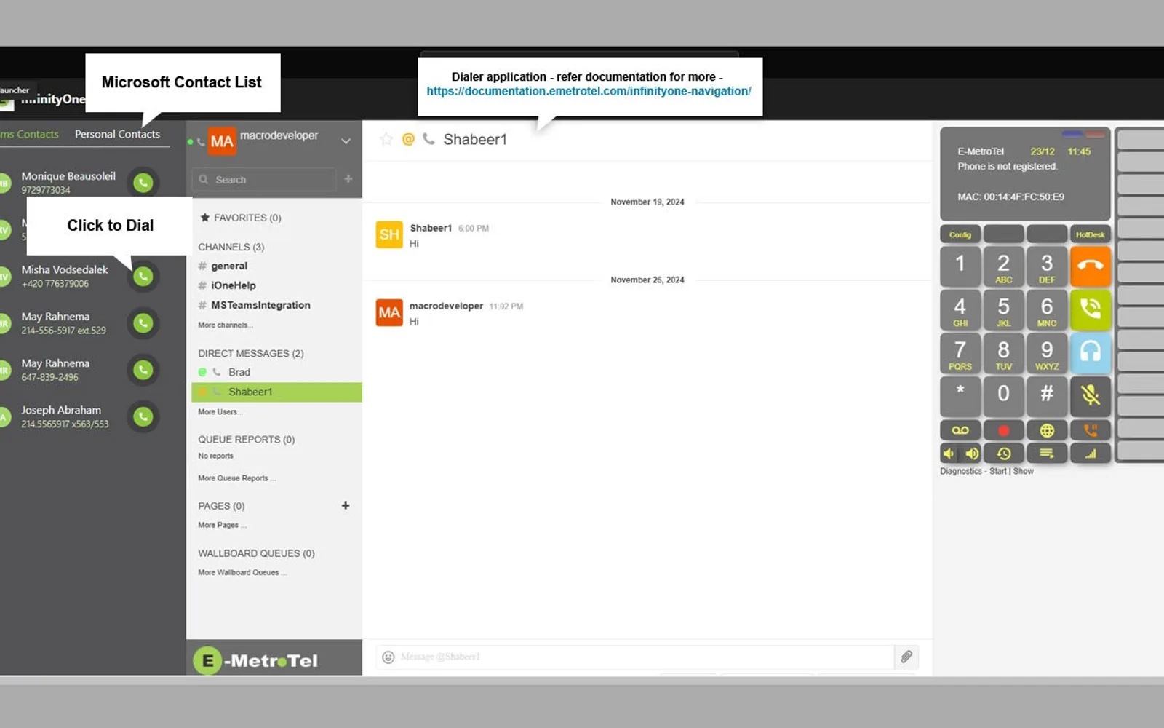Start a call with the green dial key
This screenshot has width=1164, height=728.
point(1090,309)
